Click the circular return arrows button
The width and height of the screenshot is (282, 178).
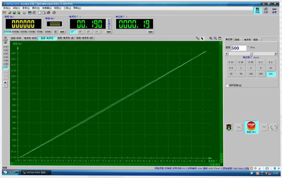(274, 127)
